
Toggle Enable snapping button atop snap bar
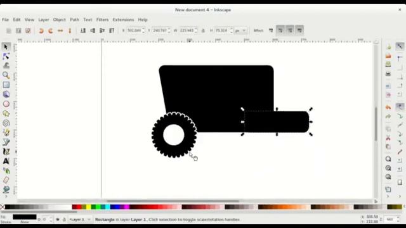coord(400,46)
